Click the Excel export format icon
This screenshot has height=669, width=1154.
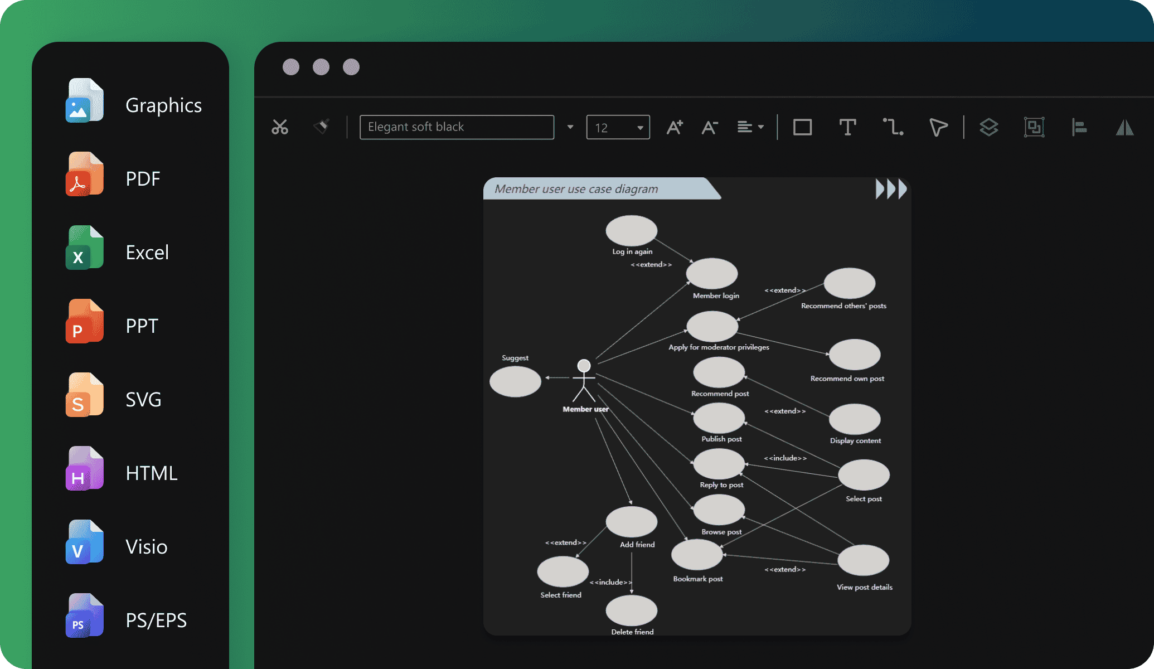(83, 251)
